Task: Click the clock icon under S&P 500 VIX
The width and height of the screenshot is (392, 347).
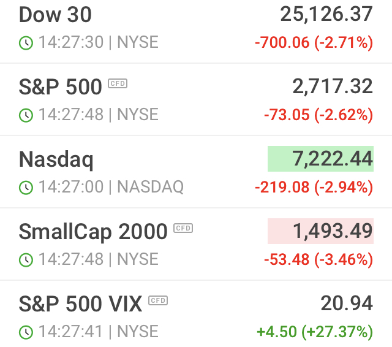Action: click(26, 332)
